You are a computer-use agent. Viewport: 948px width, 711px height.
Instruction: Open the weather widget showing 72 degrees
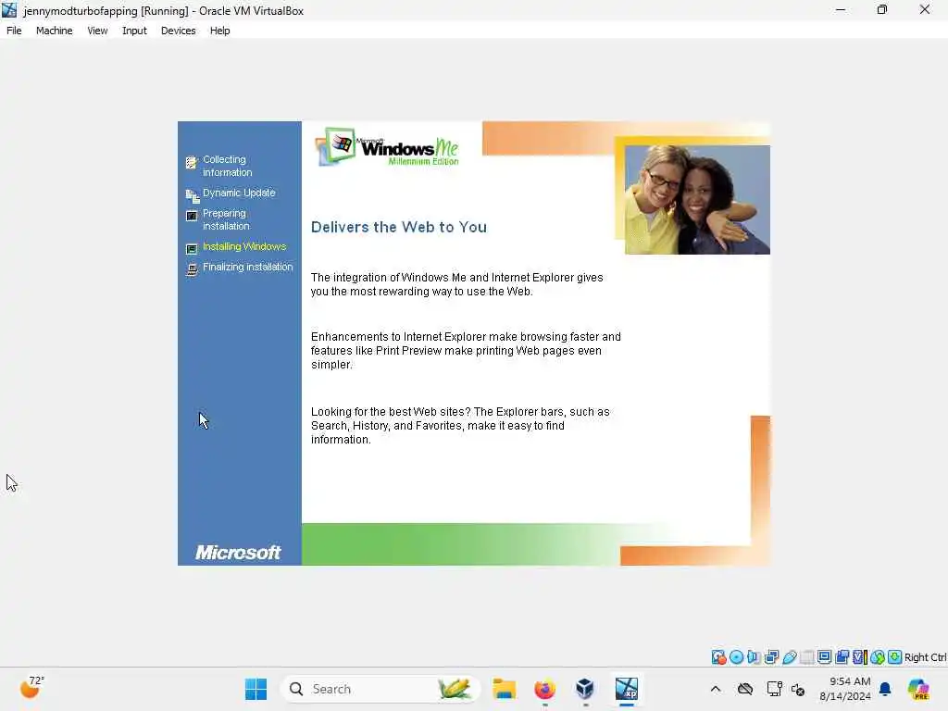(32, 687)
